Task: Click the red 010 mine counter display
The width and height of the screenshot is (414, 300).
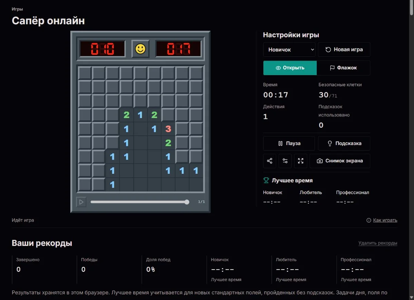Action: pyautogui.click(x=102, y=49)
